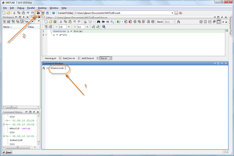
Task: Clear all breakpoints red X icon
Action: (x=130, y=22)
